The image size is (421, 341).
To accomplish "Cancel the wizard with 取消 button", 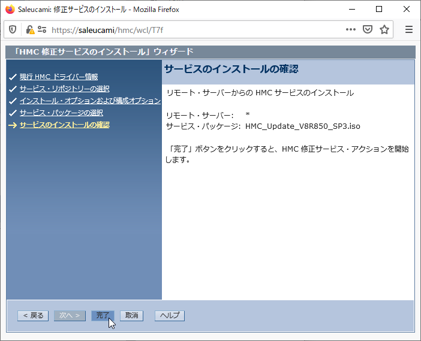I will 132,315.
